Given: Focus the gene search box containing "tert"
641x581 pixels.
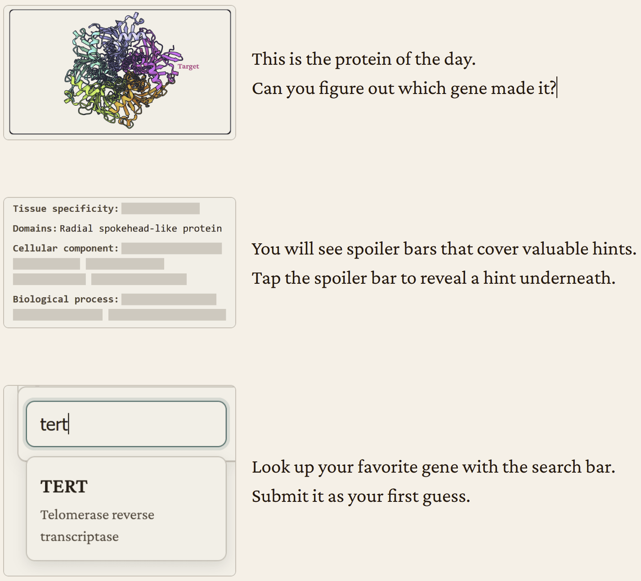Looking at the screenshot, I should [126, 424].
